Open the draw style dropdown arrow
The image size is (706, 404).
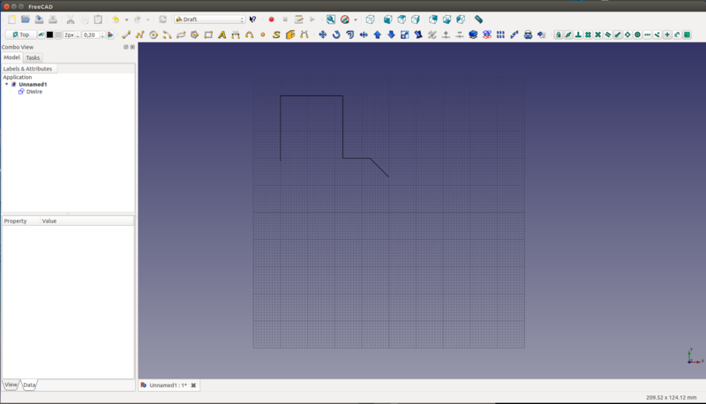coord(356,19)
